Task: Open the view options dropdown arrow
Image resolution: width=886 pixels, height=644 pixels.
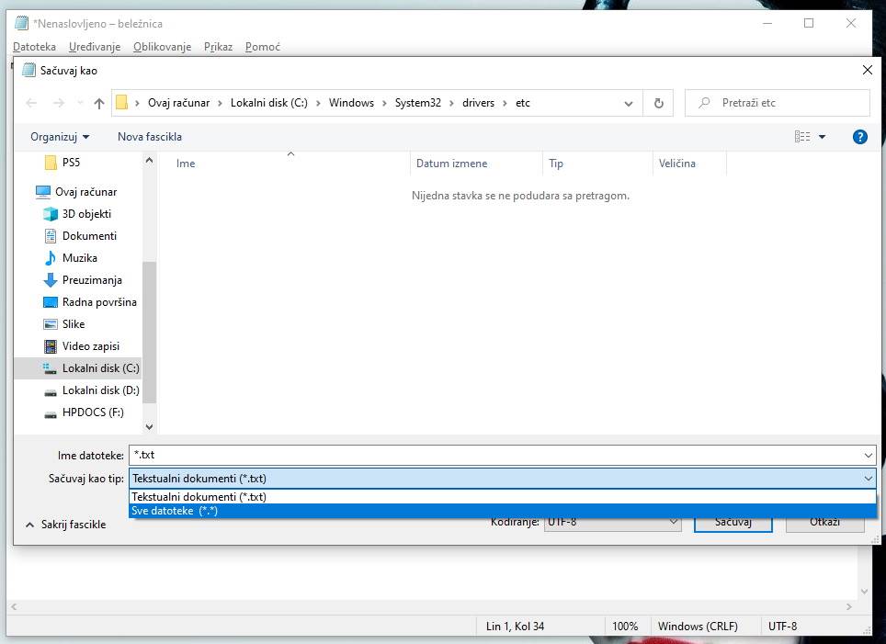Action: (823, 137)
